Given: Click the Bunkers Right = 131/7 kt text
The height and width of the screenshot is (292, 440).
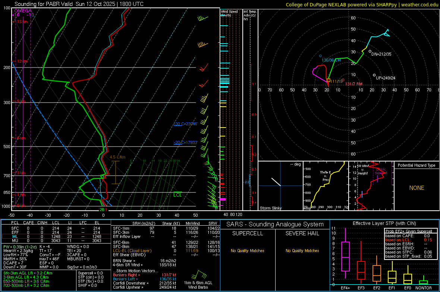Looking at the screenshot, I should 145,275.
